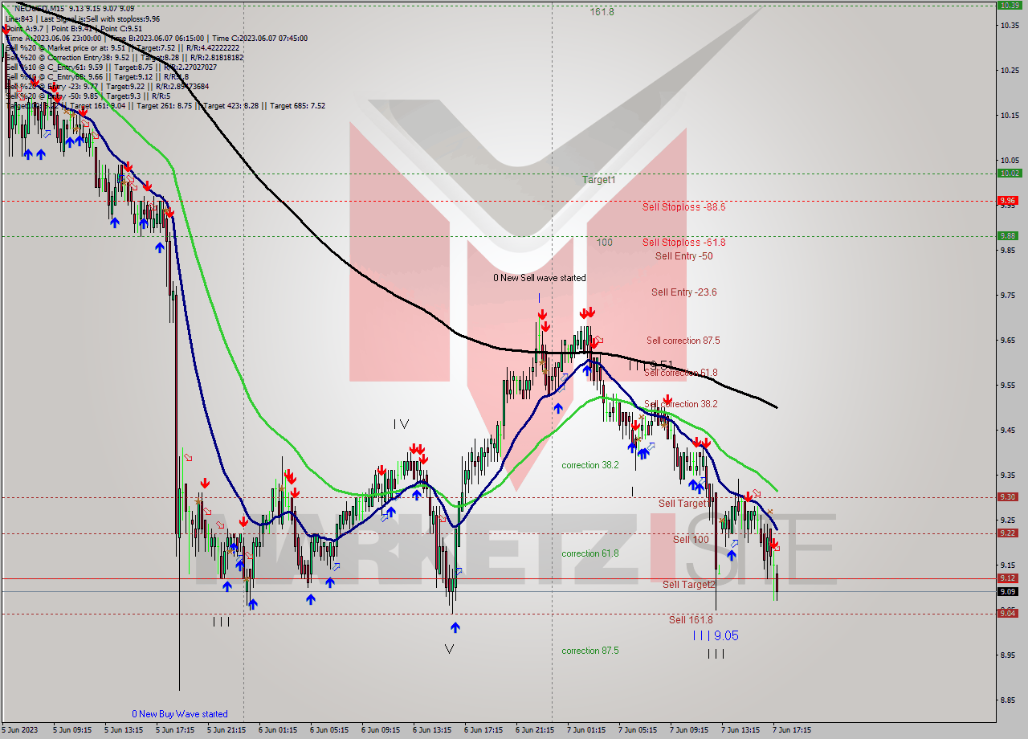
Task: Select the '0 New Buy Wave started' annotation
Action: tap(180, 714)
